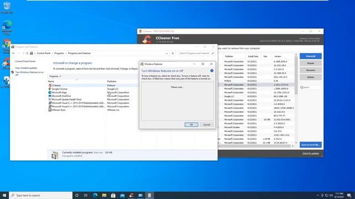The width and height of the screenshot is (355, 199).
Task: Open Microsoft Store from the taskbar
Action: 113,195
